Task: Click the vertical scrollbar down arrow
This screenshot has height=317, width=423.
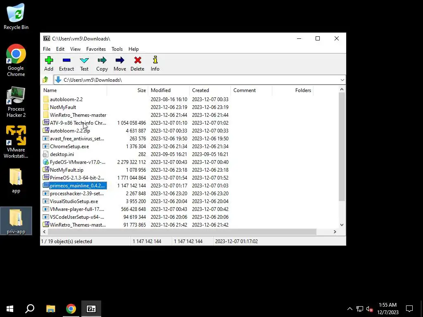Action: (342, 225)
